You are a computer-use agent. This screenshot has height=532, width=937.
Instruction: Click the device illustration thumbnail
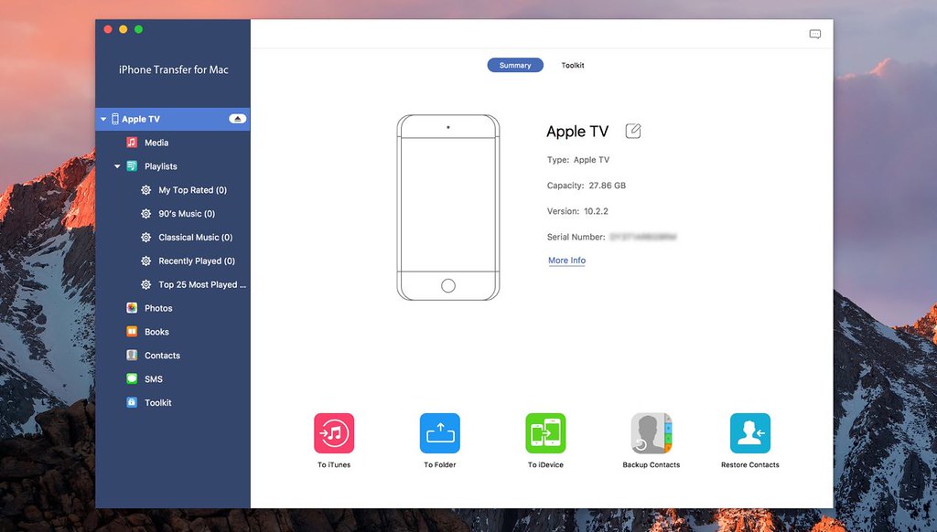pyautogui.click(x=447, y=207)
